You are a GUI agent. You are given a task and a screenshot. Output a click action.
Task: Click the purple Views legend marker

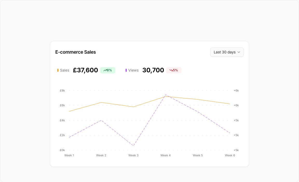[126, 70]
